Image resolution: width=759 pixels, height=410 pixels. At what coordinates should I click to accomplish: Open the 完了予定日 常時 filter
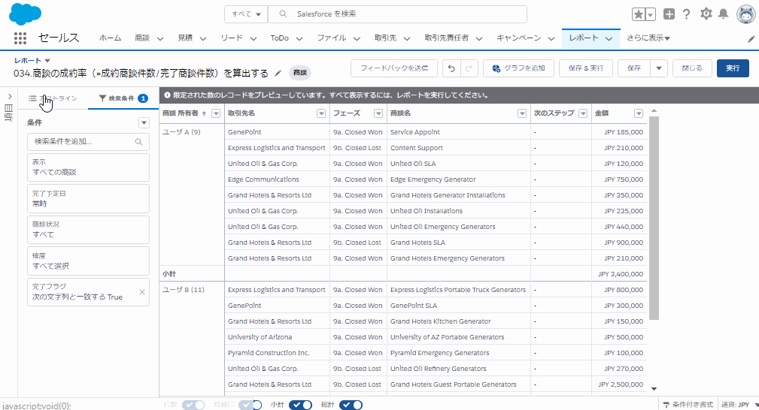tap(88, 199)
